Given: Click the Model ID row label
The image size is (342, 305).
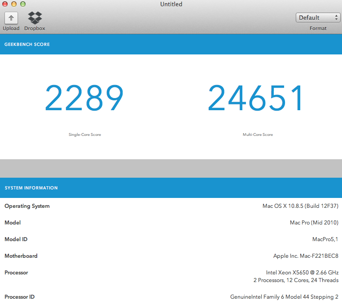Looking at the screenshot, I should [16, 239].
